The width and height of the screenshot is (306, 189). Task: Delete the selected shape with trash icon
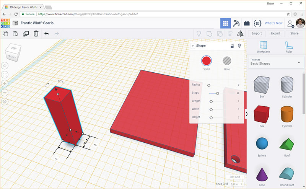tap(36, 34)
